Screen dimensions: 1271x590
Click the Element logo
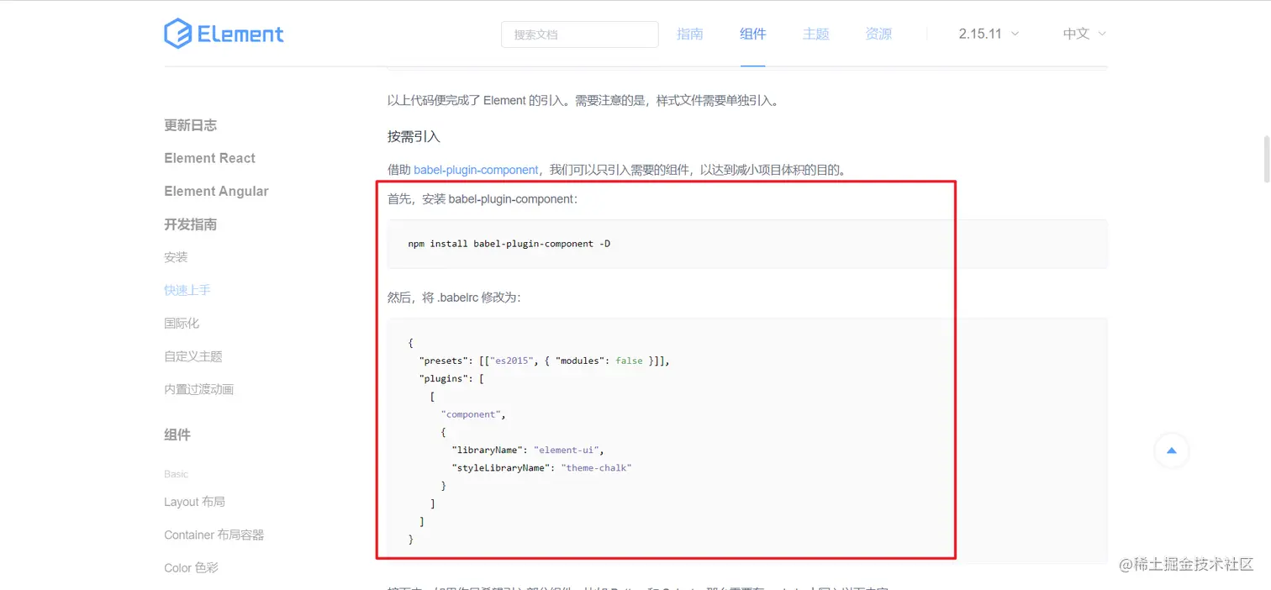224,34
